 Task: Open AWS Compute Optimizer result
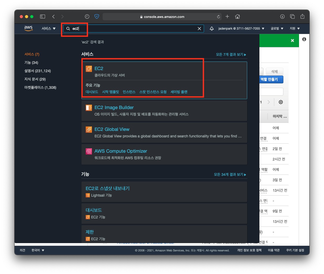tap(121, 151)
